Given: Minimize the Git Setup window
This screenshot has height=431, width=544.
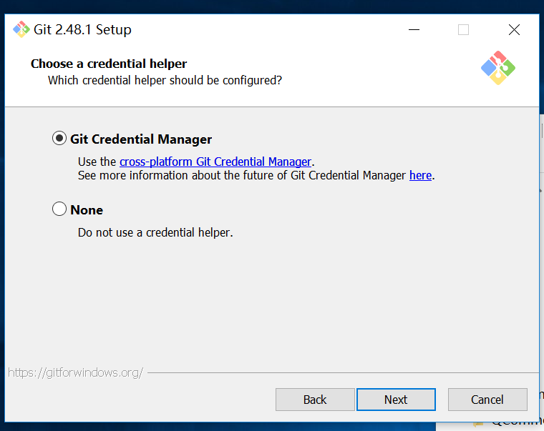Looking at the screenshot, I should pos(414,30).
